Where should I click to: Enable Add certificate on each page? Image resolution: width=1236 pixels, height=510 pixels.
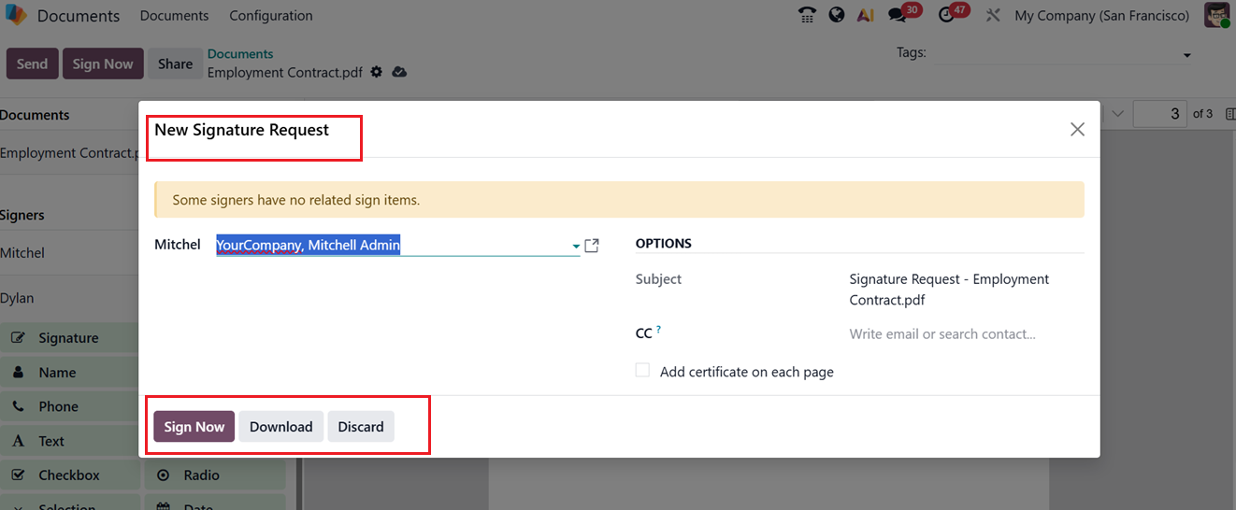pyautogui.click(x=642, y=371)
